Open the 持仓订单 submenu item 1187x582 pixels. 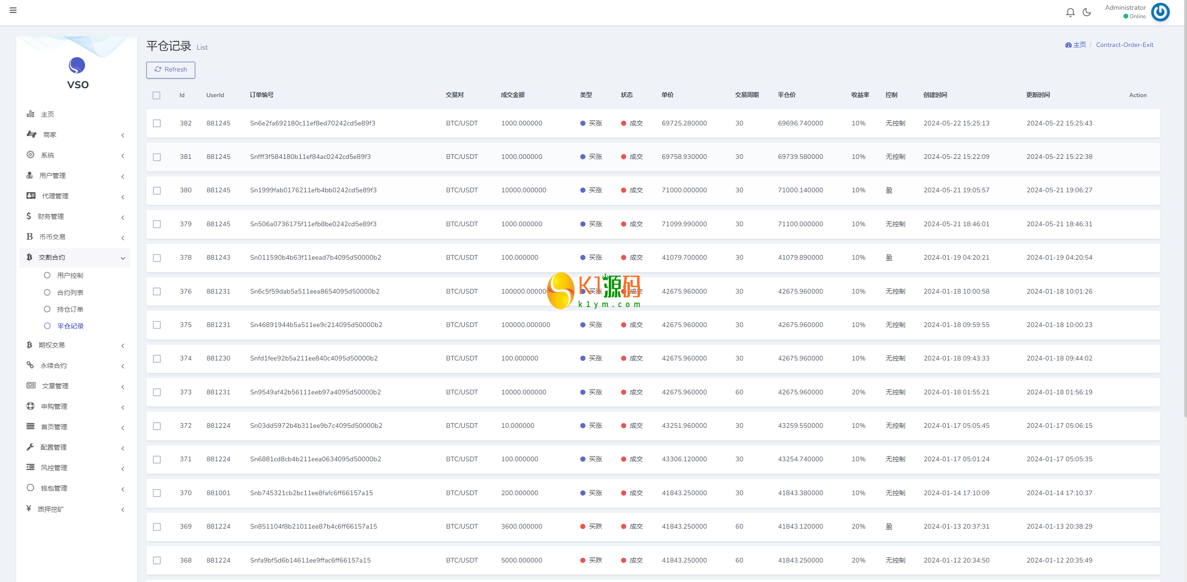coord(70,309)
